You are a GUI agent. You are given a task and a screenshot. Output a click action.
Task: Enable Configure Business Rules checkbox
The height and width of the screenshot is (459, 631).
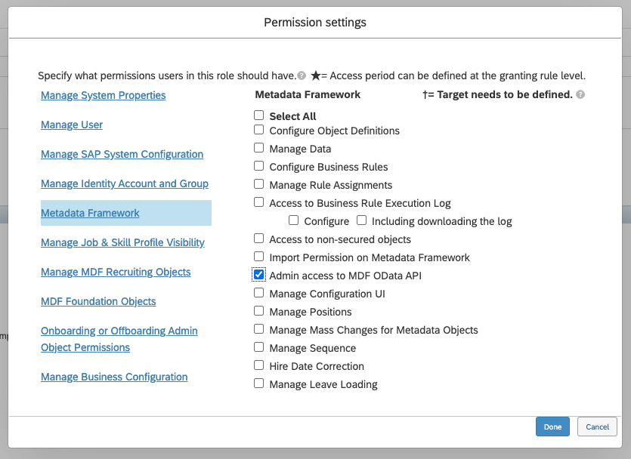click(x=259, y=166)
